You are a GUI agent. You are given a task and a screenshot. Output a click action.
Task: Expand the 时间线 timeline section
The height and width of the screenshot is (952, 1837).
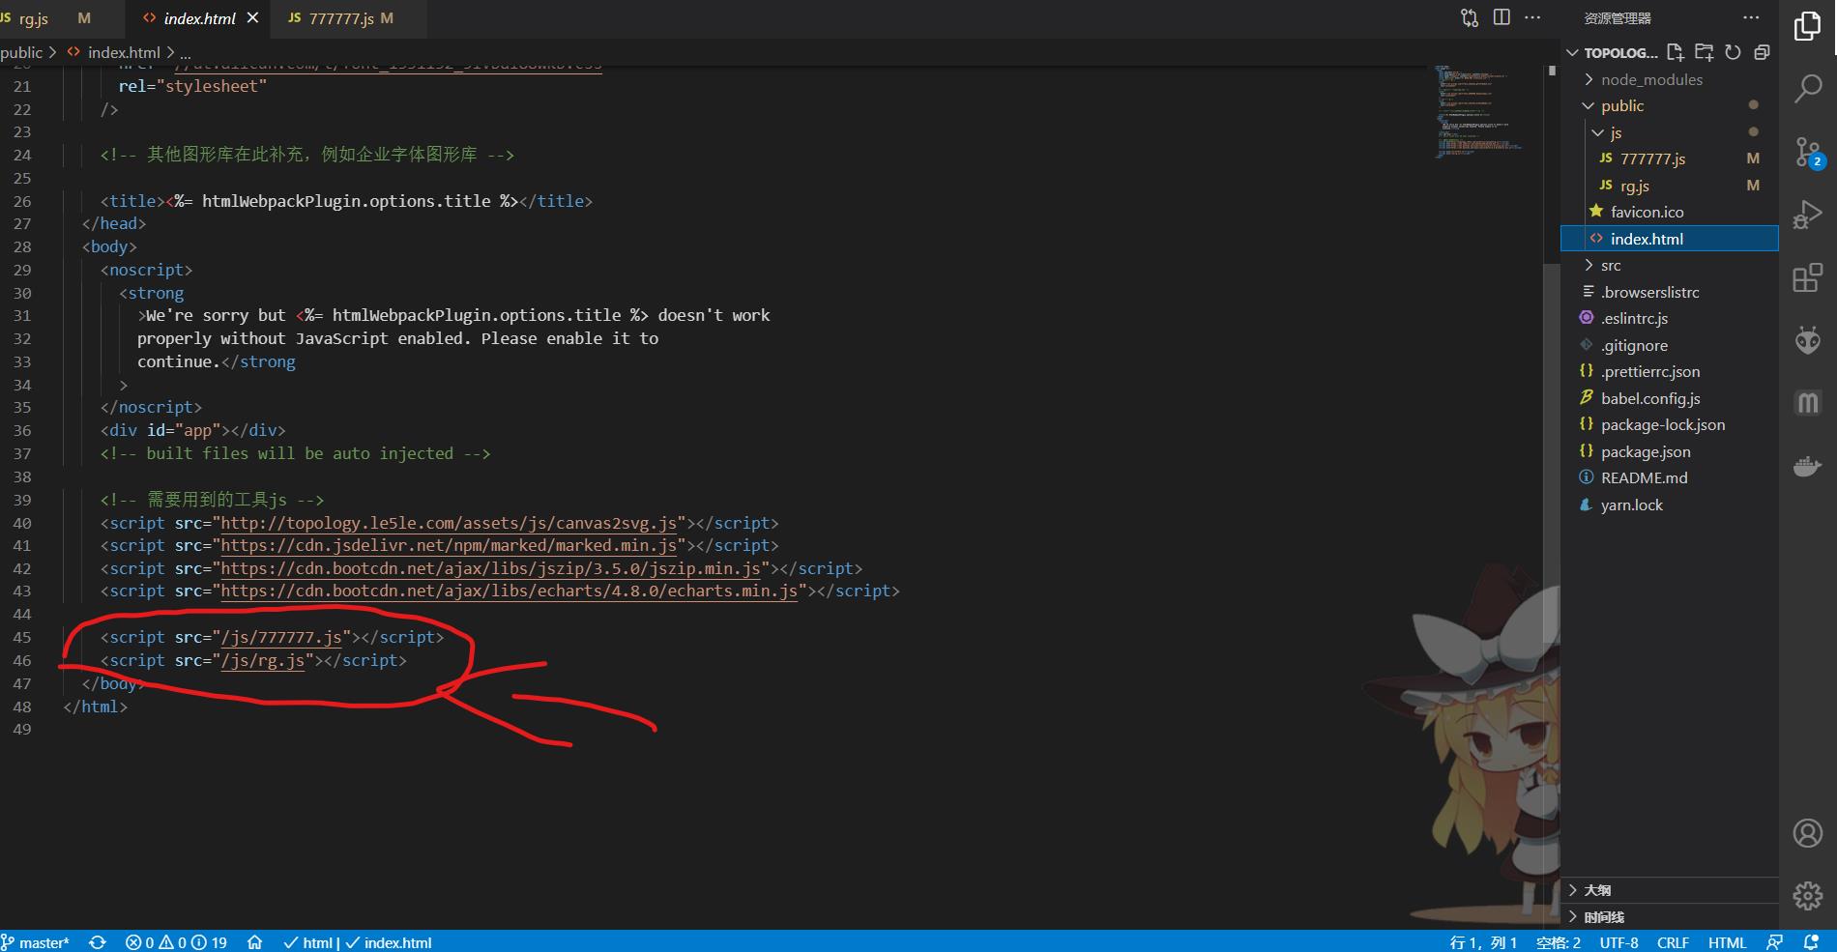pyautogui.click(x=1671, y=917)
